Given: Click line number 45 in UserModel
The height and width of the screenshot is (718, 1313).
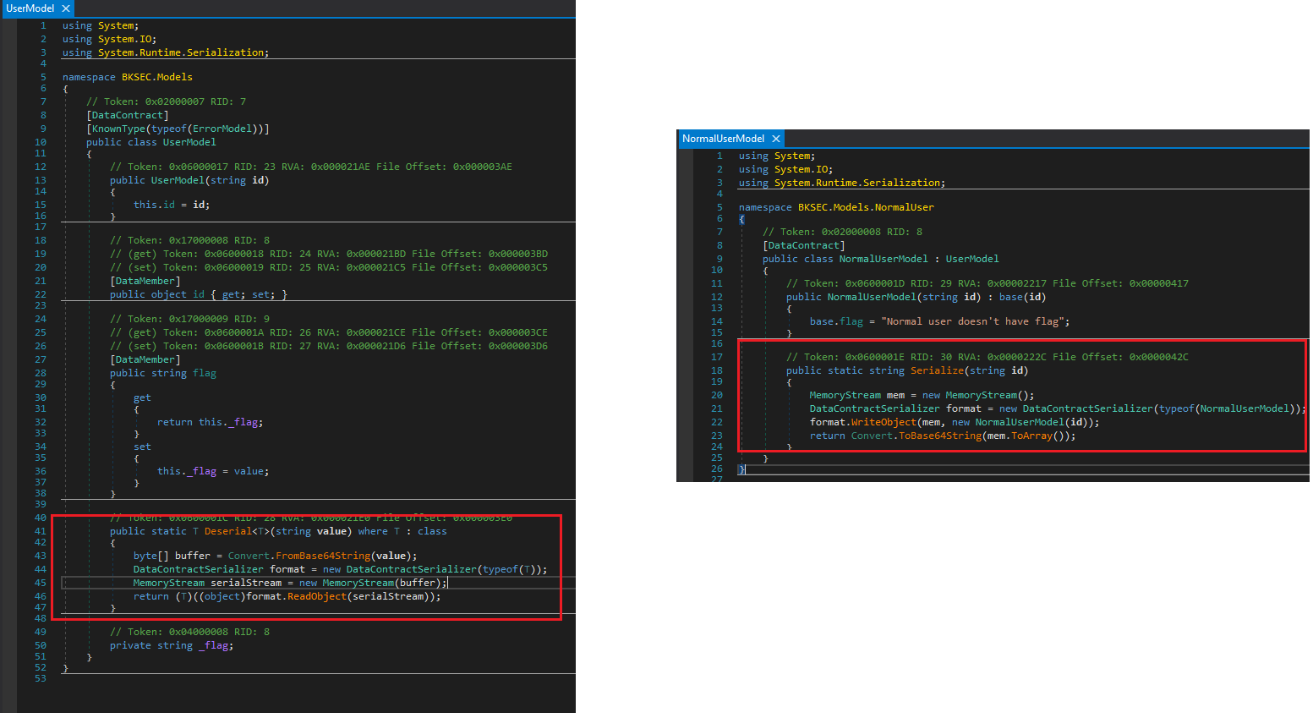Looking at the screenshot, I should tap(40, 583).
